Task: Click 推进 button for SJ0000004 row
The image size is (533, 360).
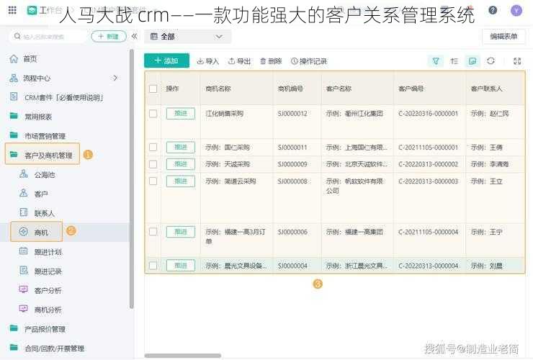Action: tap(181, 266)
